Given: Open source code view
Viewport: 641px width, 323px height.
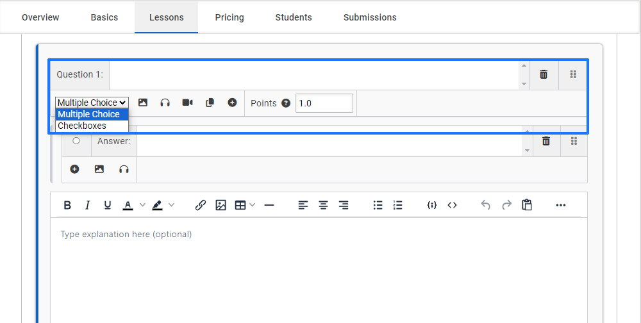Looking at the screenshot, I should click(x=452, y=205).
